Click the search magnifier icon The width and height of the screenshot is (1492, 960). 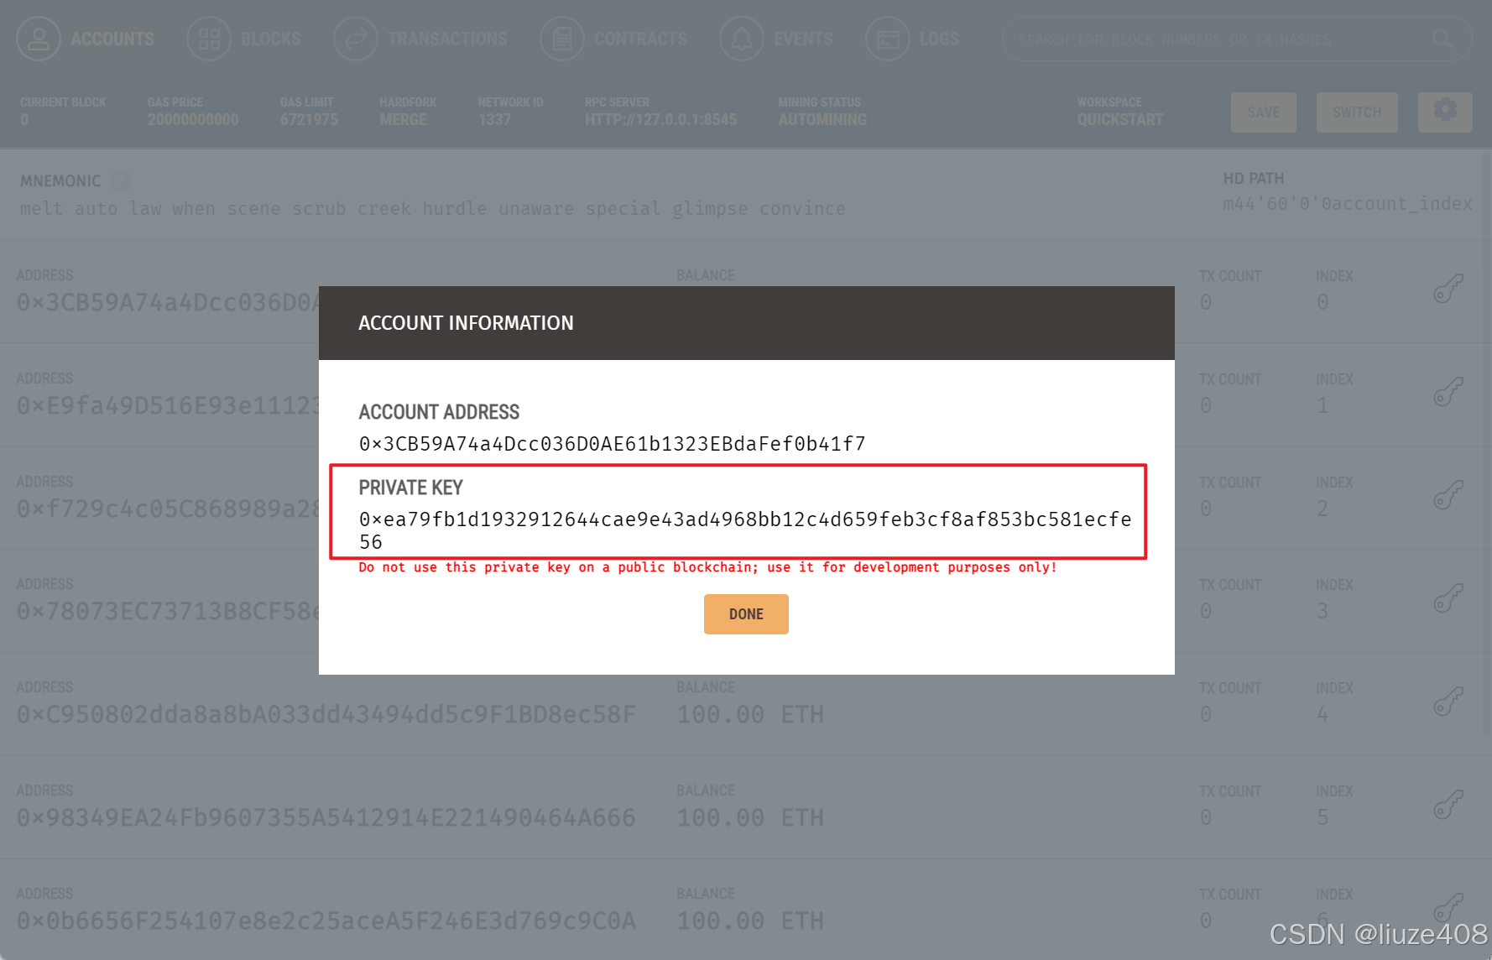[x=1442, y=39]
